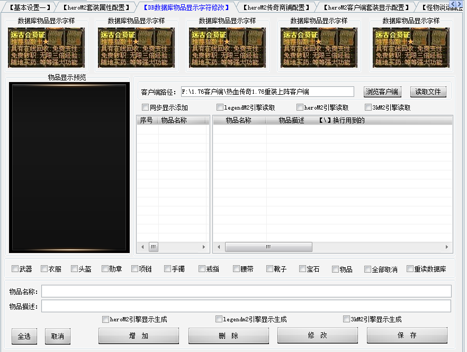Screen dimensions: 467x352
Task: Click 物品名称 header in the 序号 list
Action: [x=182, y=120]
